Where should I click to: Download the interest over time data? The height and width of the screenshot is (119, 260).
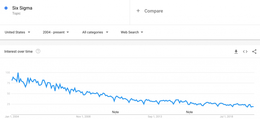(x=236, y=52)
